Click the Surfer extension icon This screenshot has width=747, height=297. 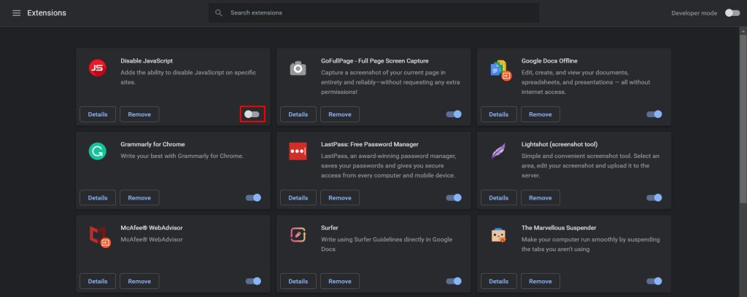click(x=298, y=235)
